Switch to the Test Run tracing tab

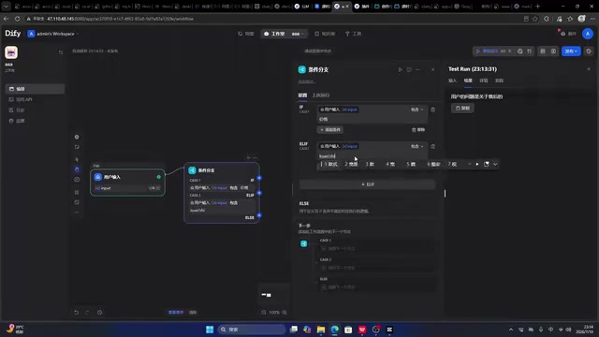[499, 81]
